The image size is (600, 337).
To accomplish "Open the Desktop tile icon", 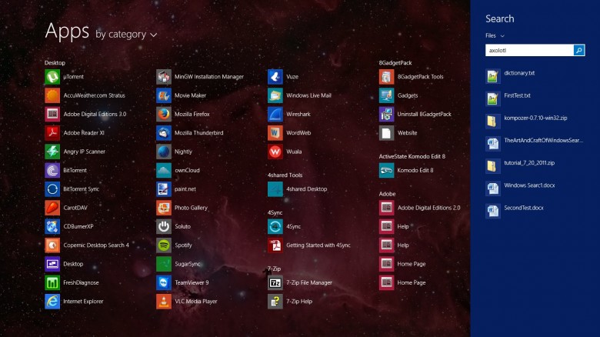I will tap(52, 264).
